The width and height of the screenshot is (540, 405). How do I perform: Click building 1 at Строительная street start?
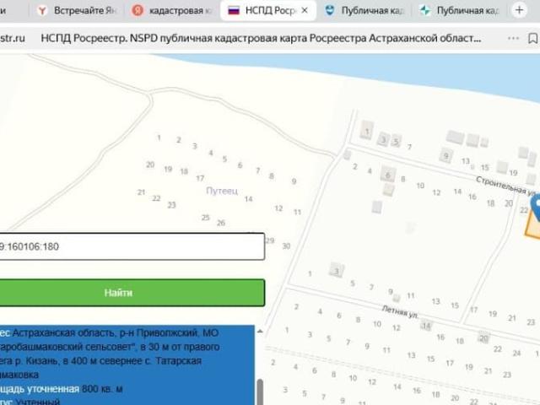(366, 132)
